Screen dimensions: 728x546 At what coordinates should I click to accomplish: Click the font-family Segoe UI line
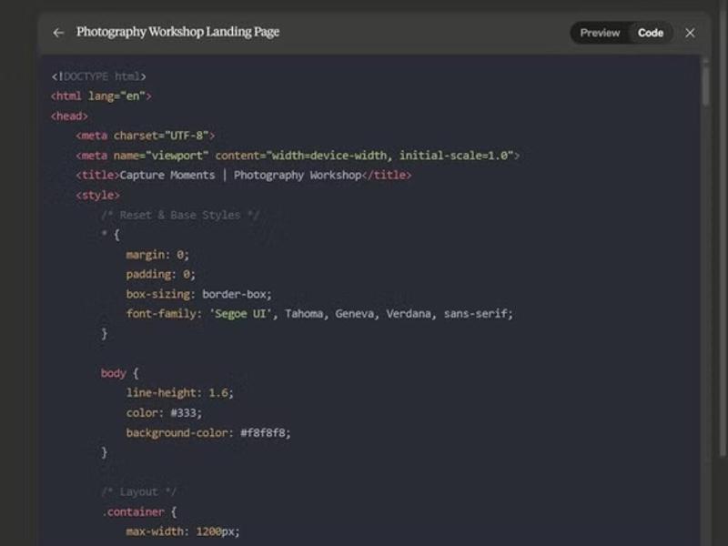pos(319,313)
